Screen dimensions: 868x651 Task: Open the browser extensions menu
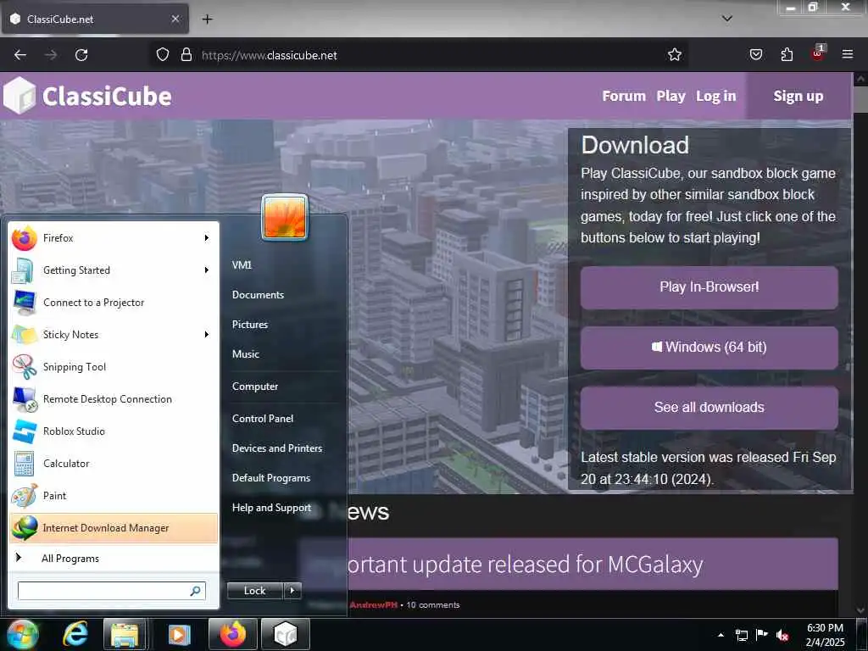pyautogui.click(x=787, y=55)
